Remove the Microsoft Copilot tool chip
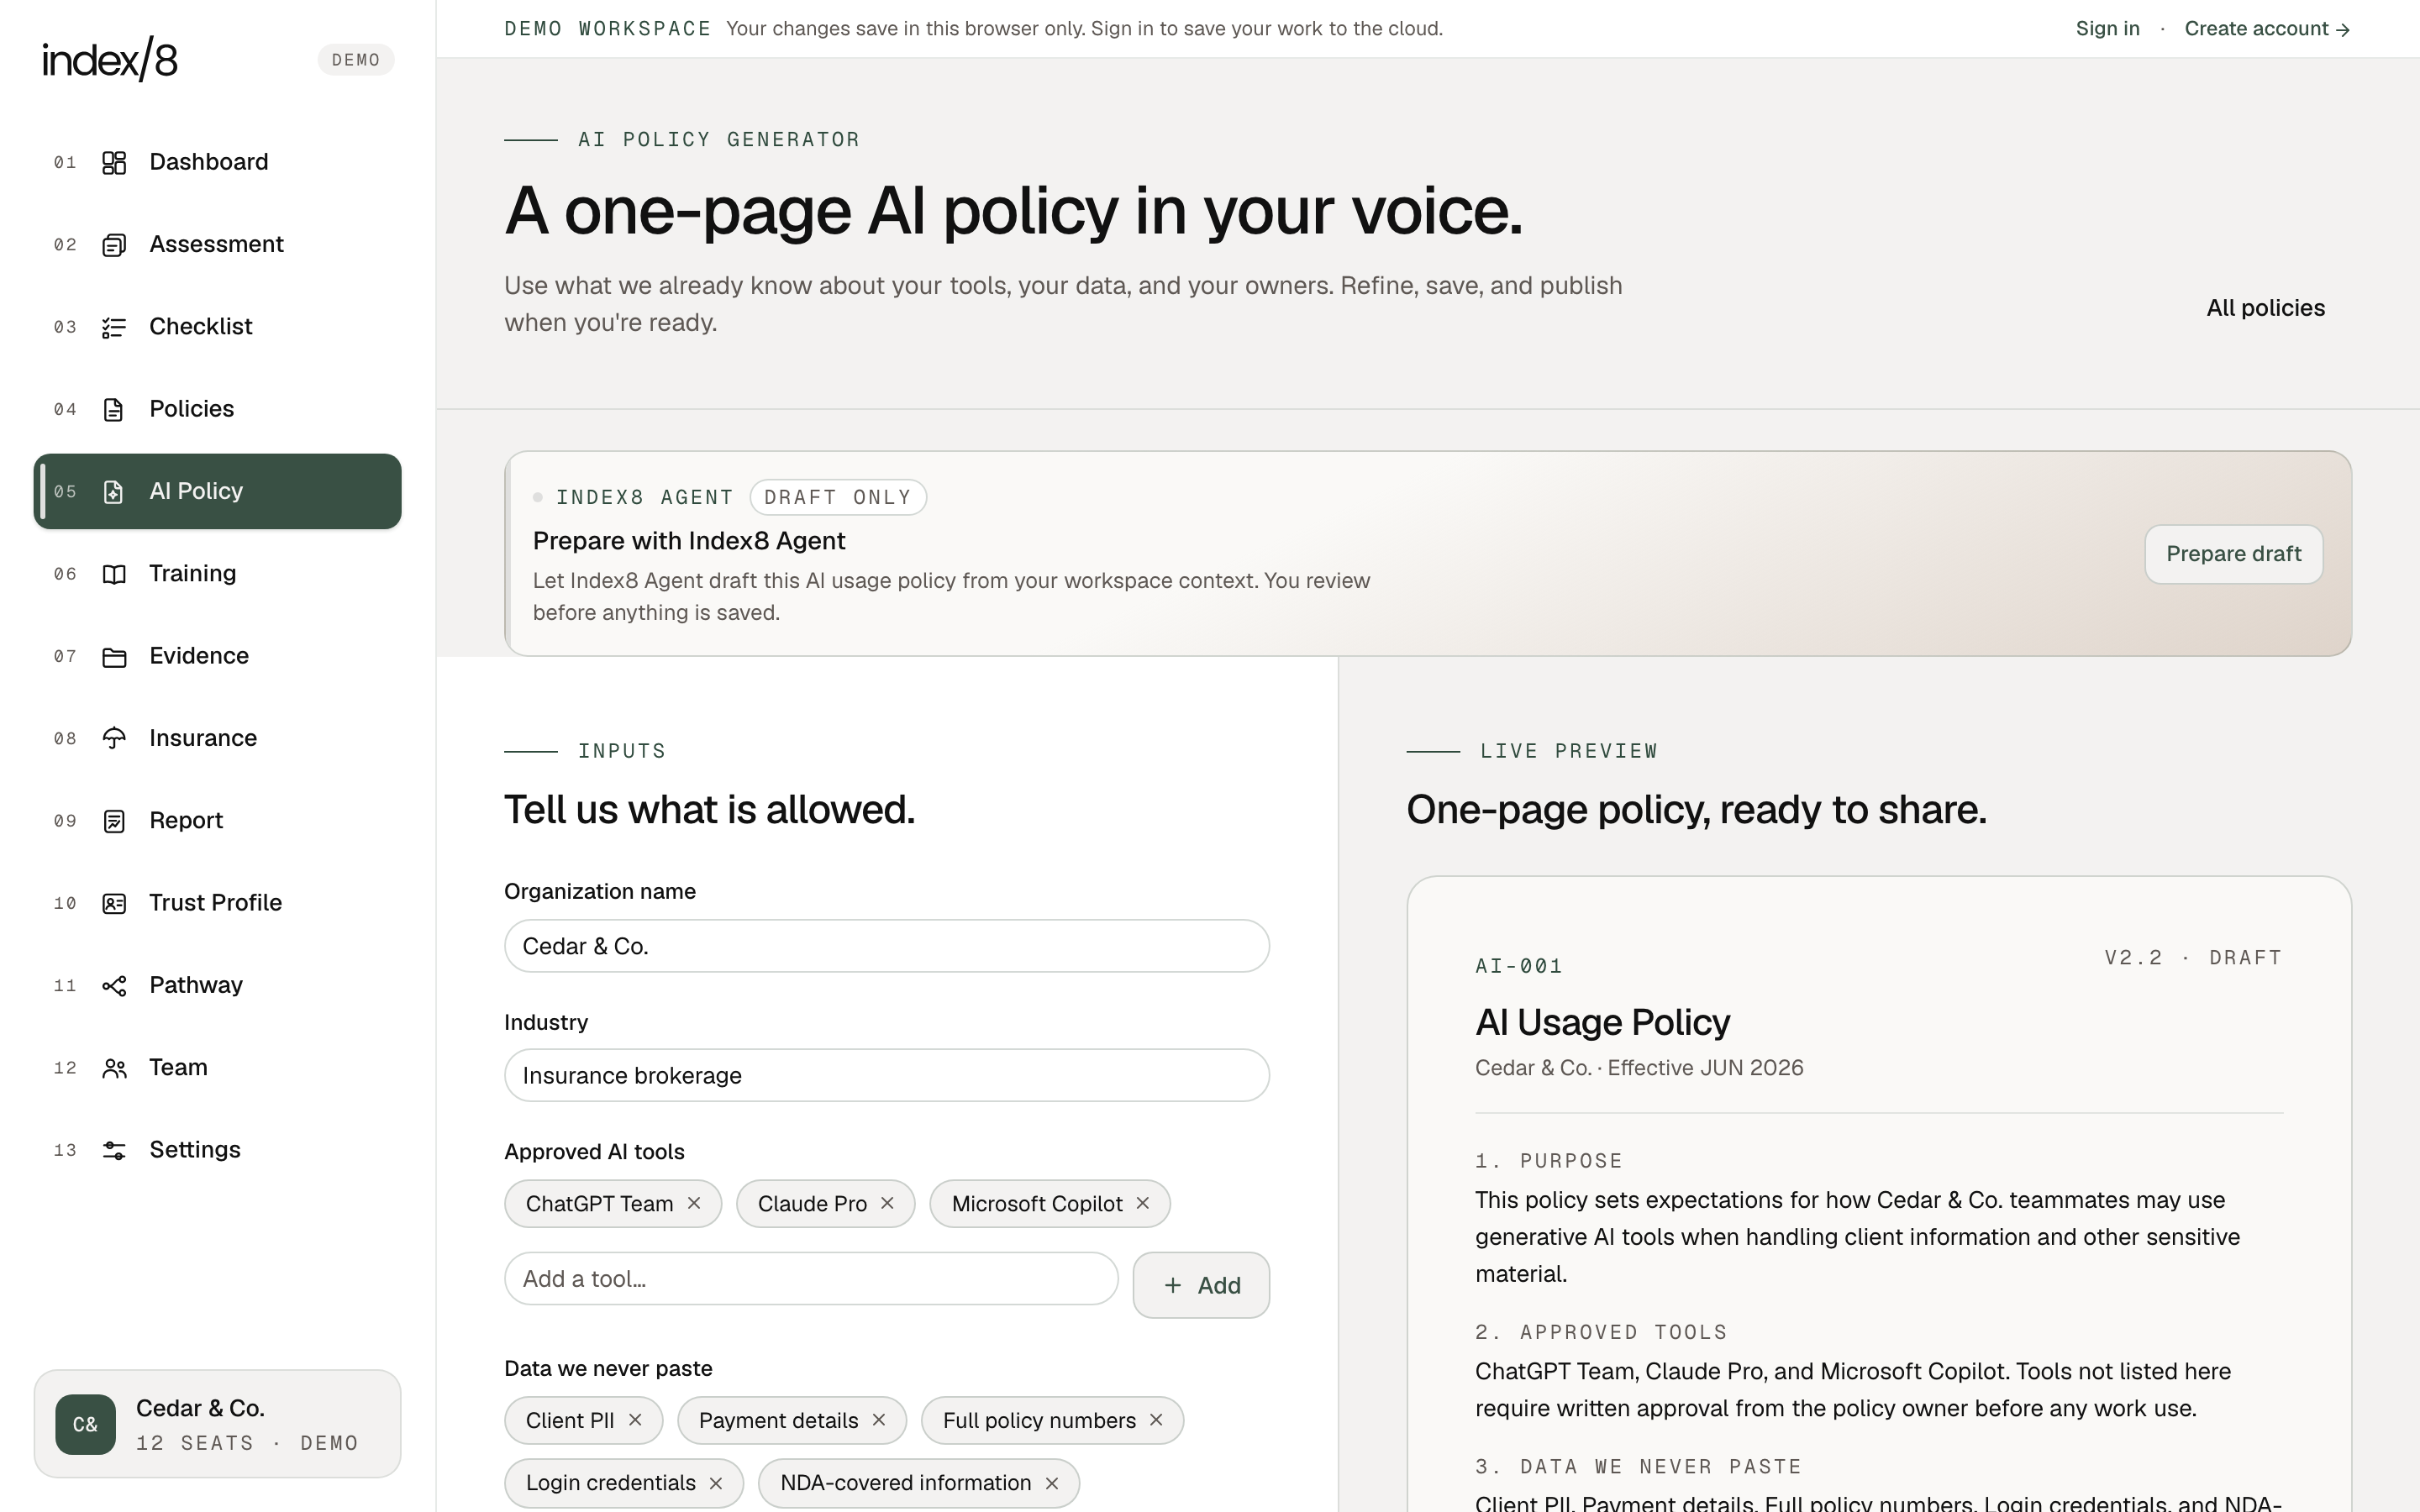 click(x=1143, y=1203)
